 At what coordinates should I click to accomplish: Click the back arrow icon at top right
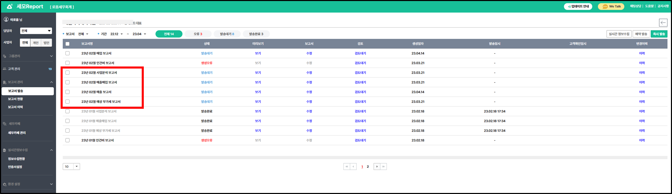(x=663, y=23)
